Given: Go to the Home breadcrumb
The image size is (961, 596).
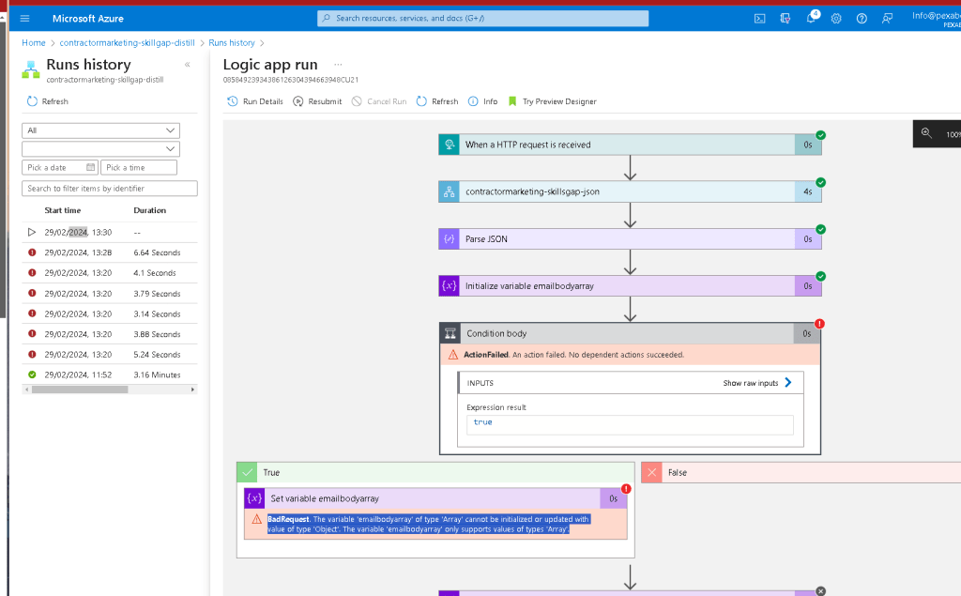Looking at the screenshot, I should [34, 43].
